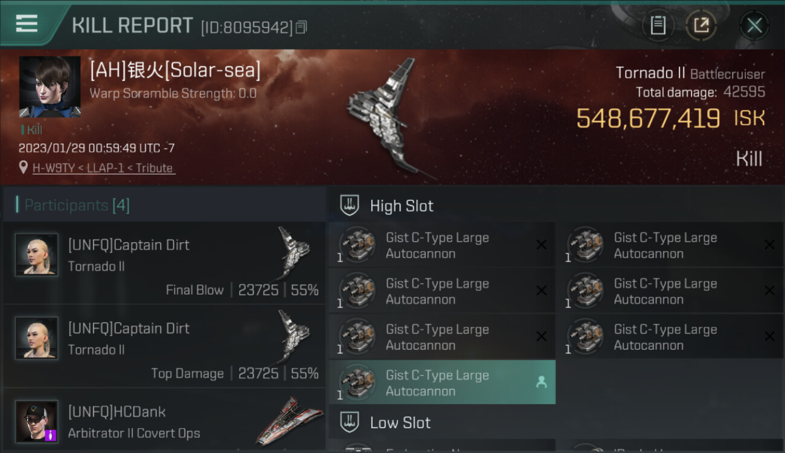Copy the kill report ID
Viewport: 785px width, 453px height.
pyautogui.click(x=302, y=27)
